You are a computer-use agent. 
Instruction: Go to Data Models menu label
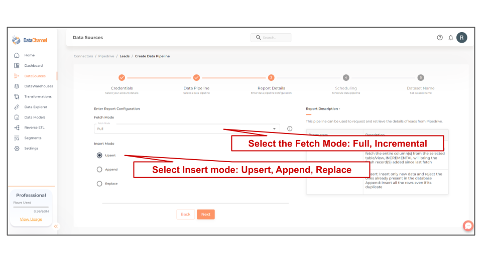[35, 117]
